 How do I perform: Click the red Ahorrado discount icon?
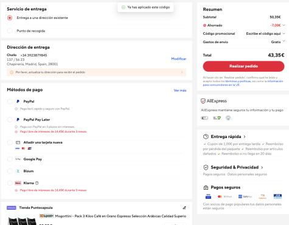[x=204, y=26]
